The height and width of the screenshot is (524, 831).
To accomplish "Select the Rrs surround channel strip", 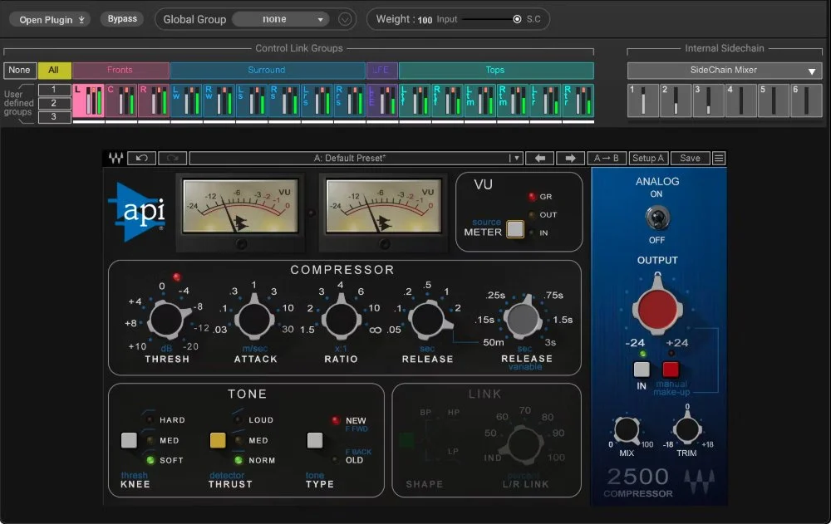I will (349, 100).
